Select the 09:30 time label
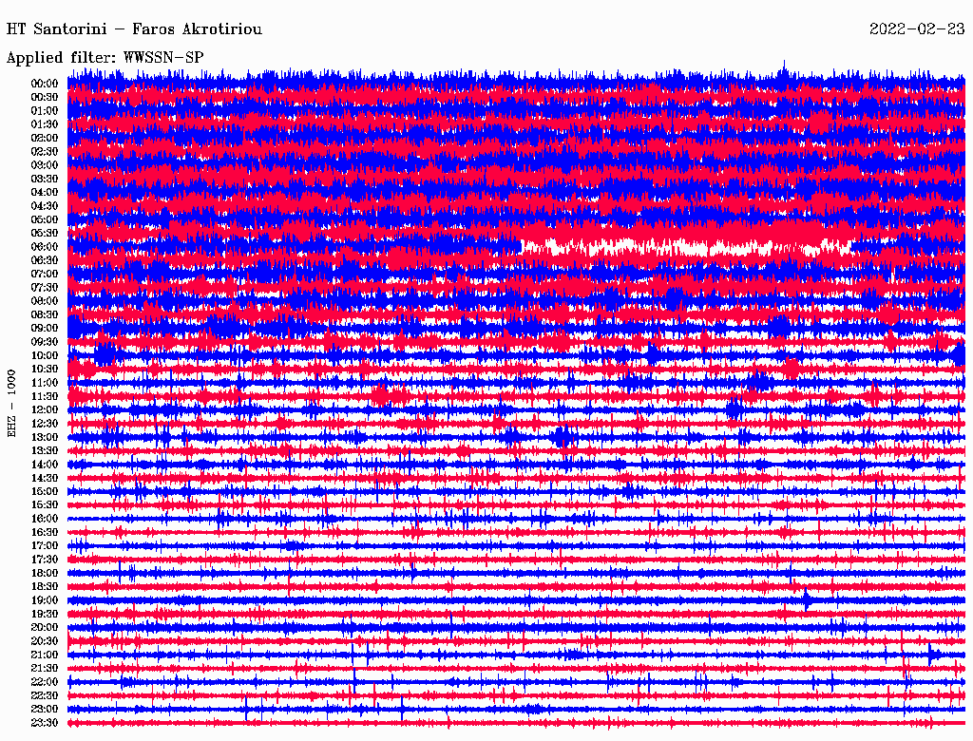 pos(45,342)
